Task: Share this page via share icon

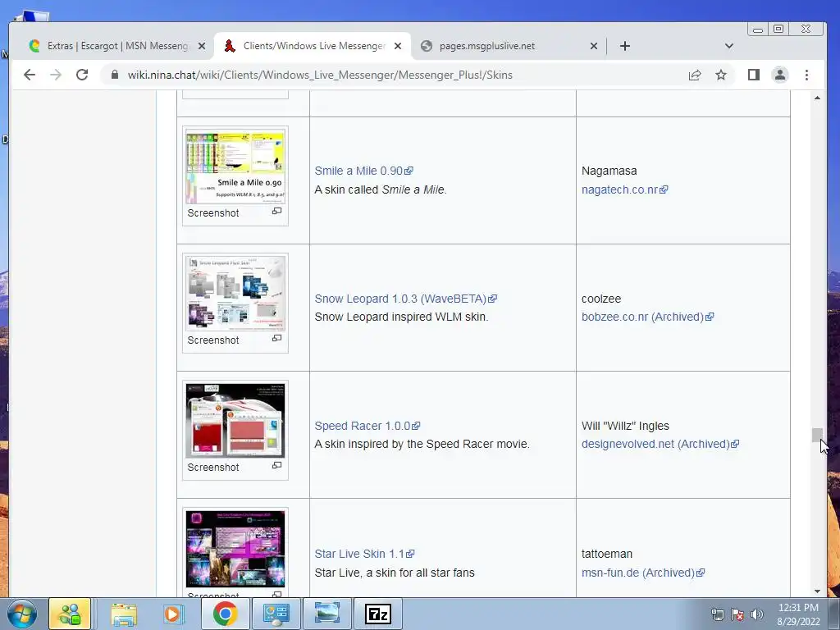Action: pyautogui.click(x=695, y=75)
